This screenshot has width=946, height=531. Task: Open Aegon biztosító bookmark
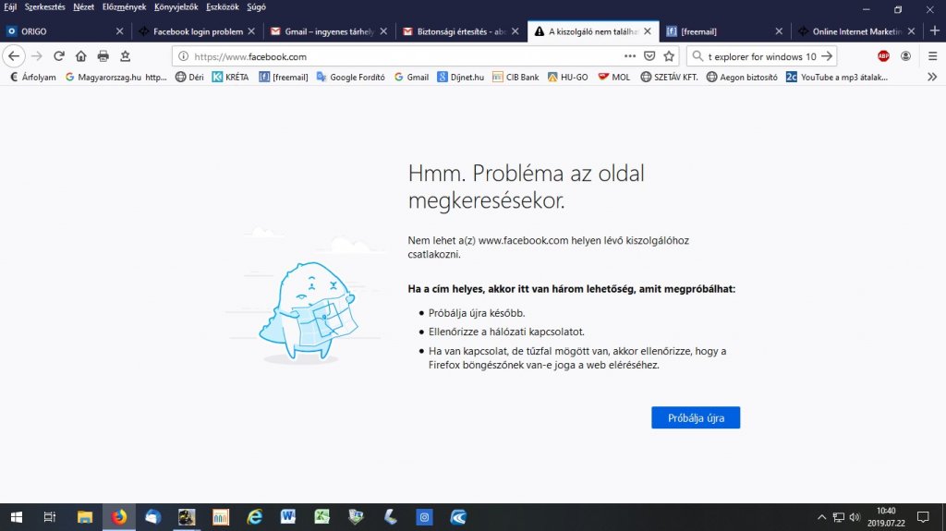742,78
